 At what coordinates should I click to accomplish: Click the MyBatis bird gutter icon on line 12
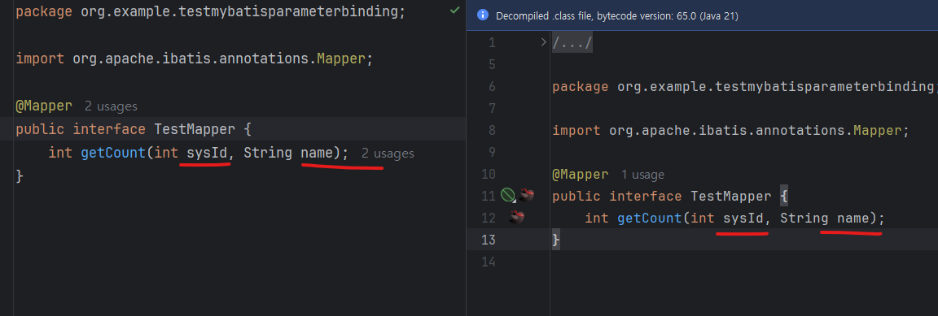[x=516, y=218]
